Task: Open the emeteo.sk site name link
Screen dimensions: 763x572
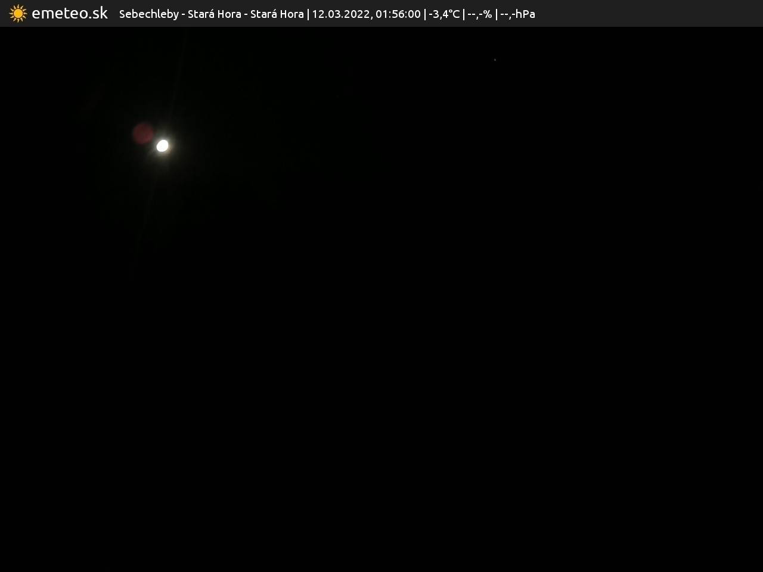Action: click(69, 13)
